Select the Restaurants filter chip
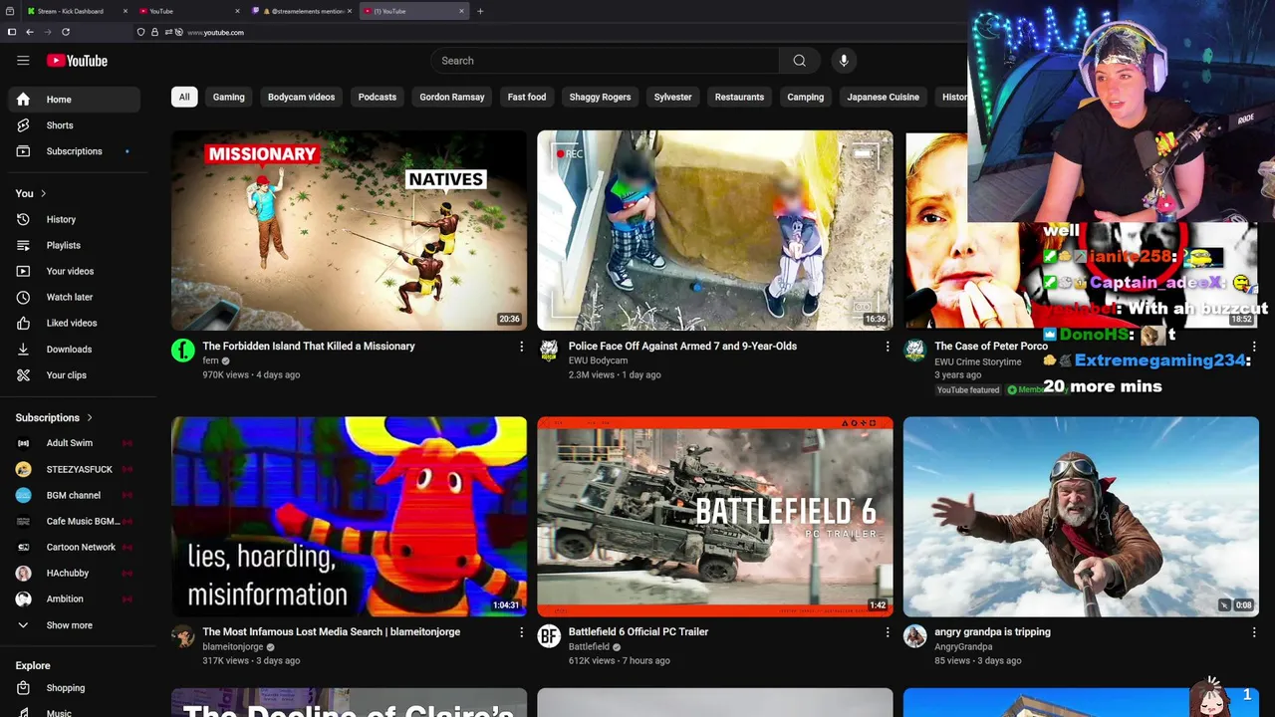 739,97
